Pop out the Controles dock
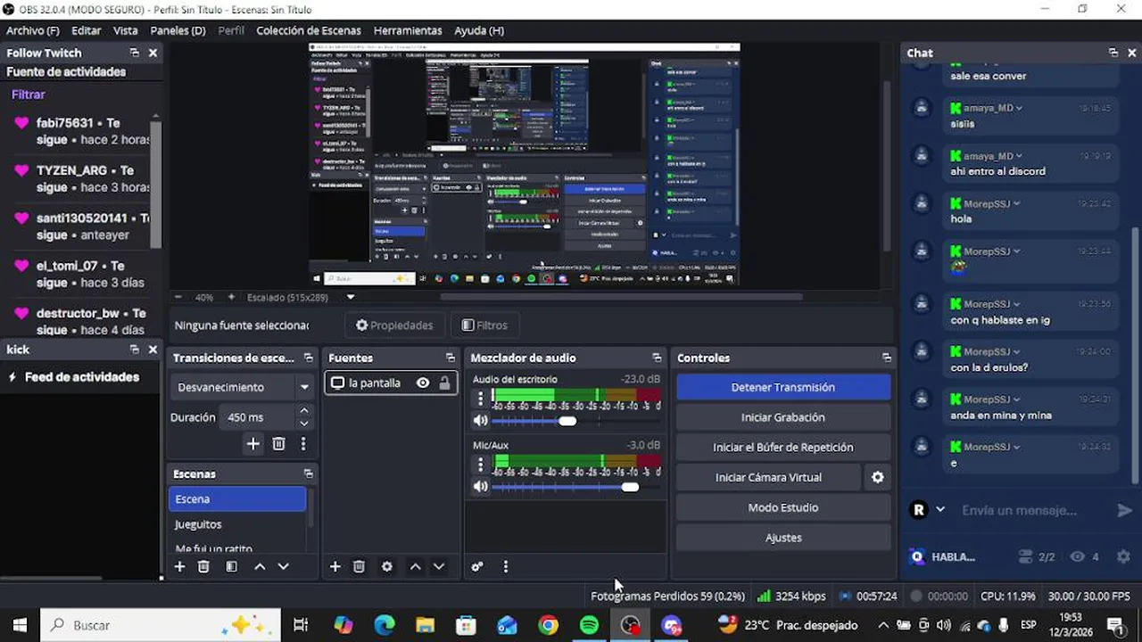Screen dimensions: 1142x642 click(886, 358)
